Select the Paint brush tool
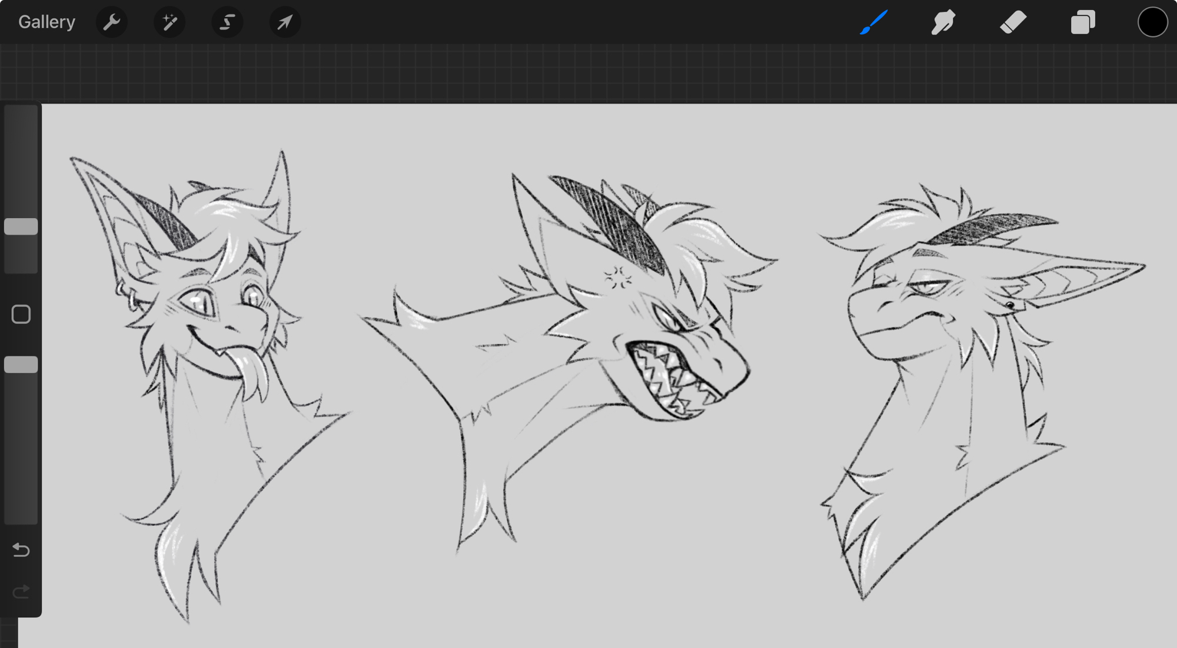1177x648 pixels. tap(873, 22)
